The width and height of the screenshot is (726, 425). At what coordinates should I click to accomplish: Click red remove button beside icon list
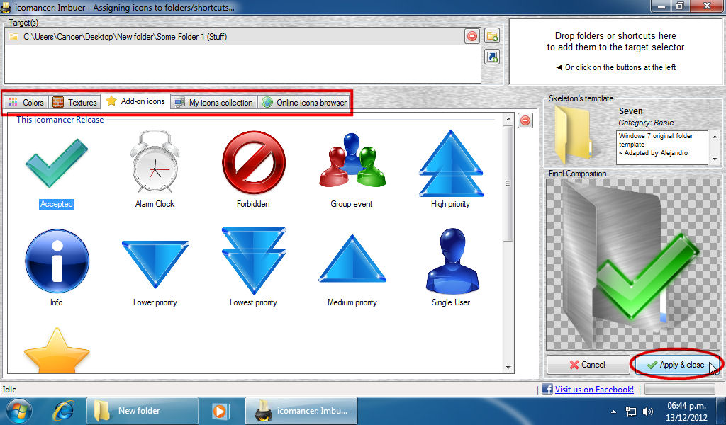point(525,120)
